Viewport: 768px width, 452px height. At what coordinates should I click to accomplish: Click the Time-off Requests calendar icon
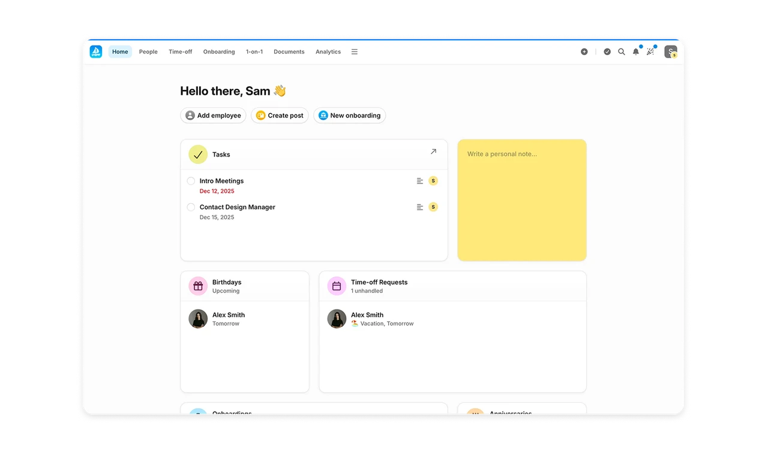pos(337,286)
